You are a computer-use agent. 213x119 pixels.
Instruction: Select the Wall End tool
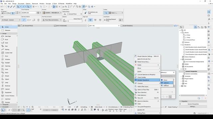(x=8, y=99)
